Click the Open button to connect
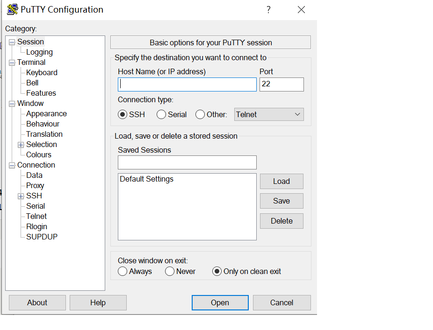This screenshot has height=330, width=433. [220, 302]
